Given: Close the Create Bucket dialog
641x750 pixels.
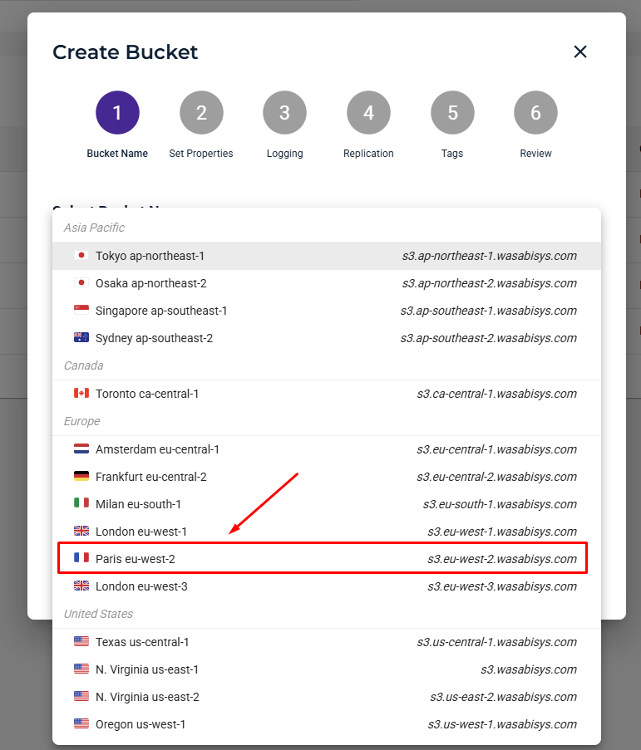Looking at the screenshot, I should pos(580,51).
